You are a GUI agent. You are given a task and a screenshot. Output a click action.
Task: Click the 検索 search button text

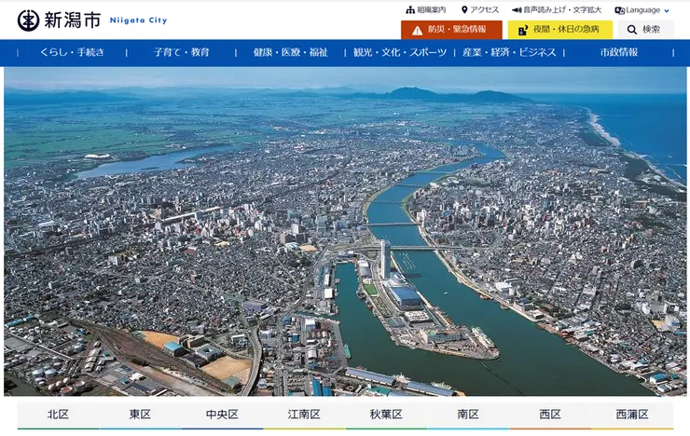point(651,30)
